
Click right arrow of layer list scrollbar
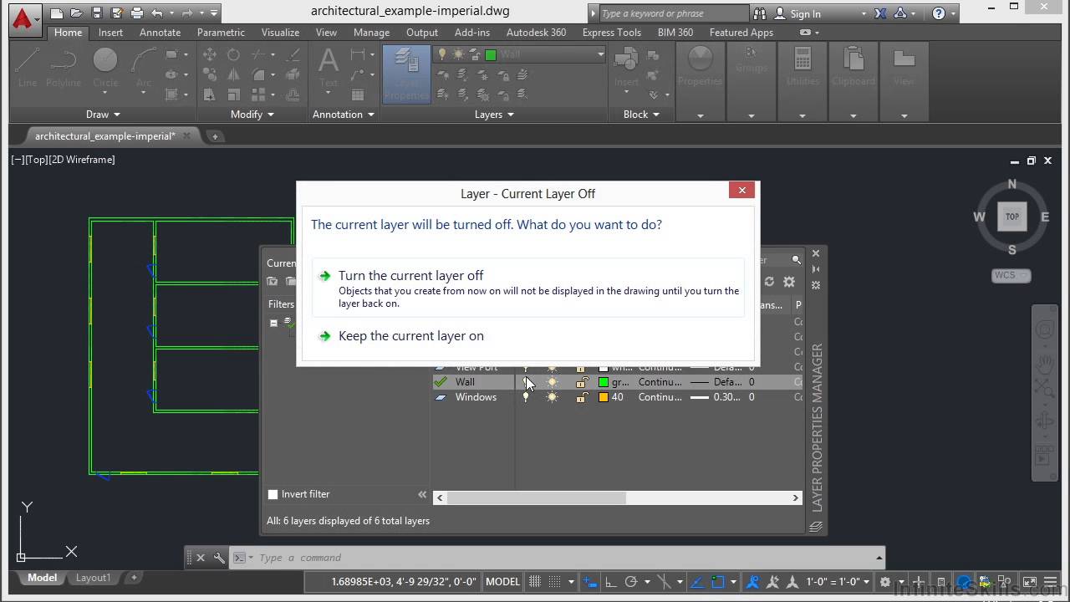[x=796, y=497]
